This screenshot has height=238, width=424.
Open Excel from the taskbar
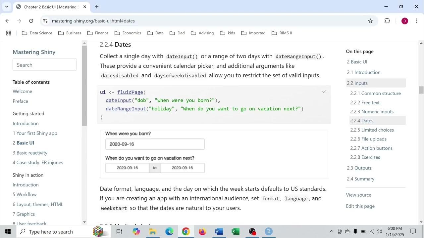coord(236,231)
